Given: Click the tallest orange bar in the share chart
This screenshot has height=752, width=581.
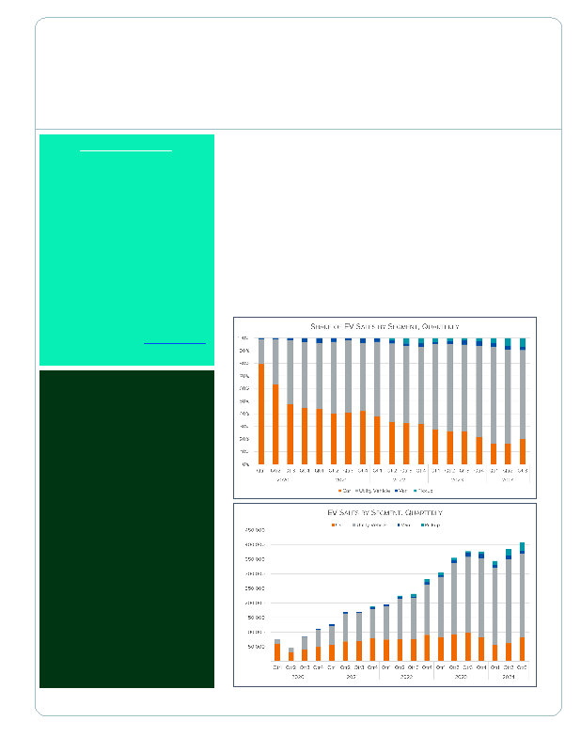Looking at the screenshot, I should click(260, 414).
